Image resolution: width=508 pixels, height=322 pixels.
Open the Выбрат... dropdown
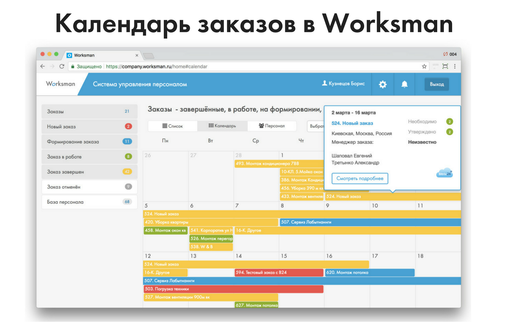click(316, 126)
